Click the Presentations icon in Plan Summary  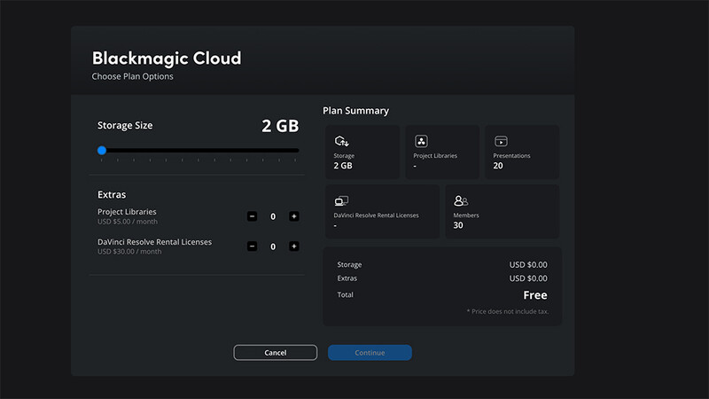[501, 141]
